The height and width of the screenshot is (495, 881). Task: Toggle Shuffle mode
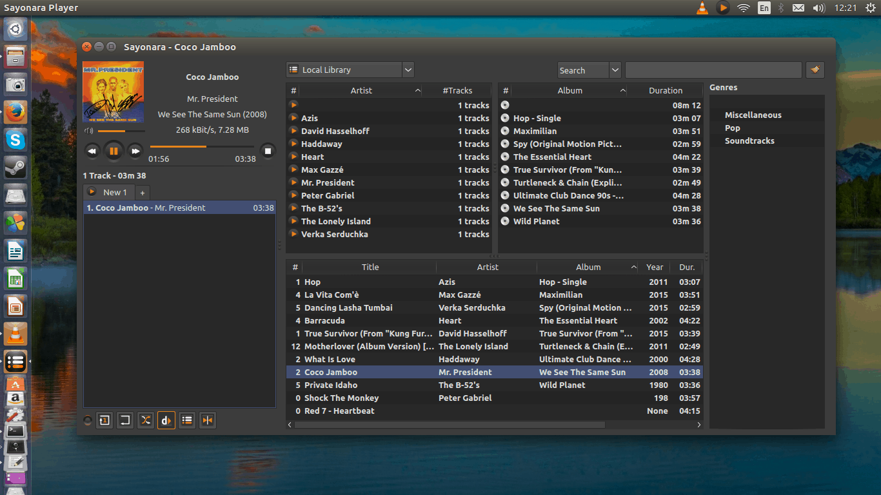146,420
